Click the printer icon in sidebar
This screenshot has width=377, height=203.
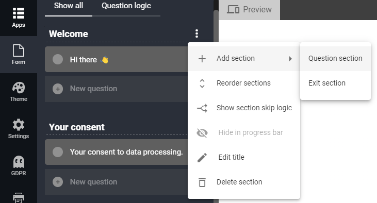click(x=19, y=197)
